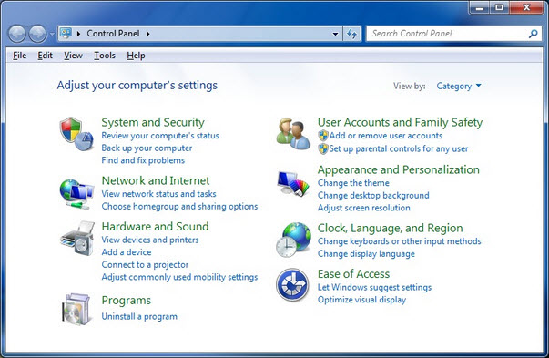Click Set up parental controls for any user text
549x358 pixels.
[399, 148]
